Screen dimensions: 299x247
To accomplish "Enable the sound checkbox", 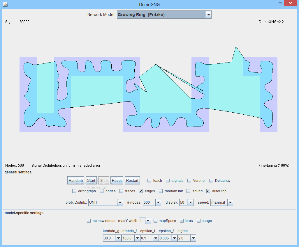I will tap(188, 191).
